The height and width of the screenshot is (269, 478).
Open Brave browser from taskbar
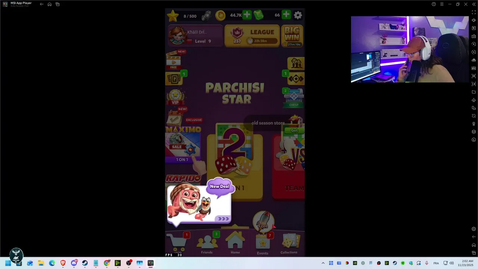[x=63, y=263]
